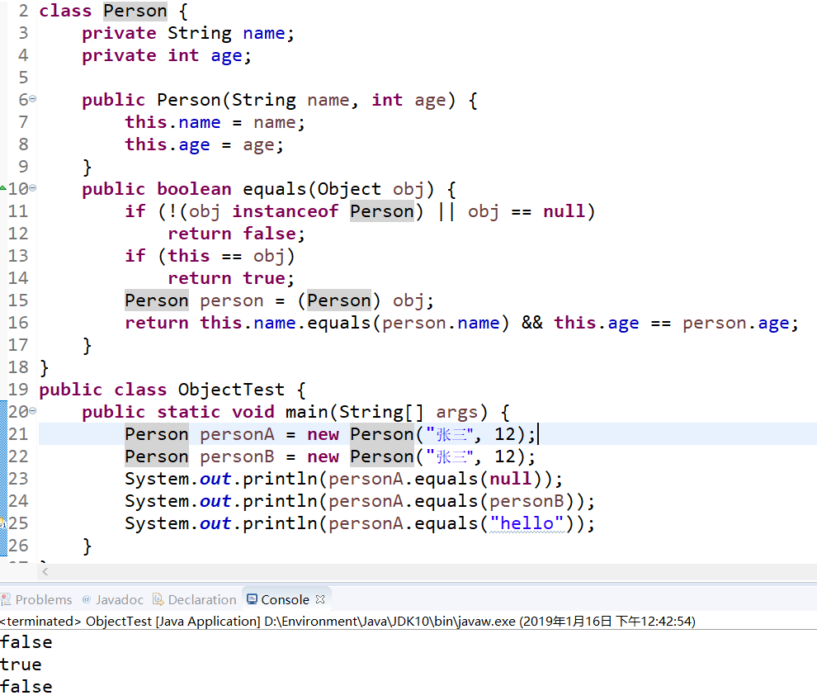Collapse the equals method fold at line 10
The height and width of the screenshot is (700, 817).
tap(33, 187)
